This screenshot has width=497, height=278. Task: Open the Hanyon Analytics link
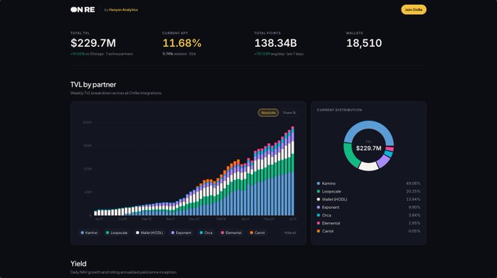click(x=123, y=10)
